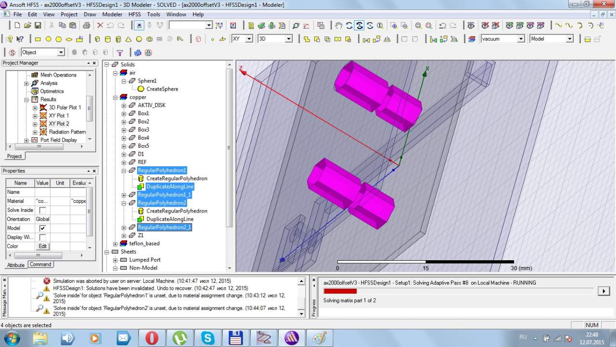Viewport: 616px width, 347px height.
Task: Click the progress expand arrow button
Action: tap(603, 291)
